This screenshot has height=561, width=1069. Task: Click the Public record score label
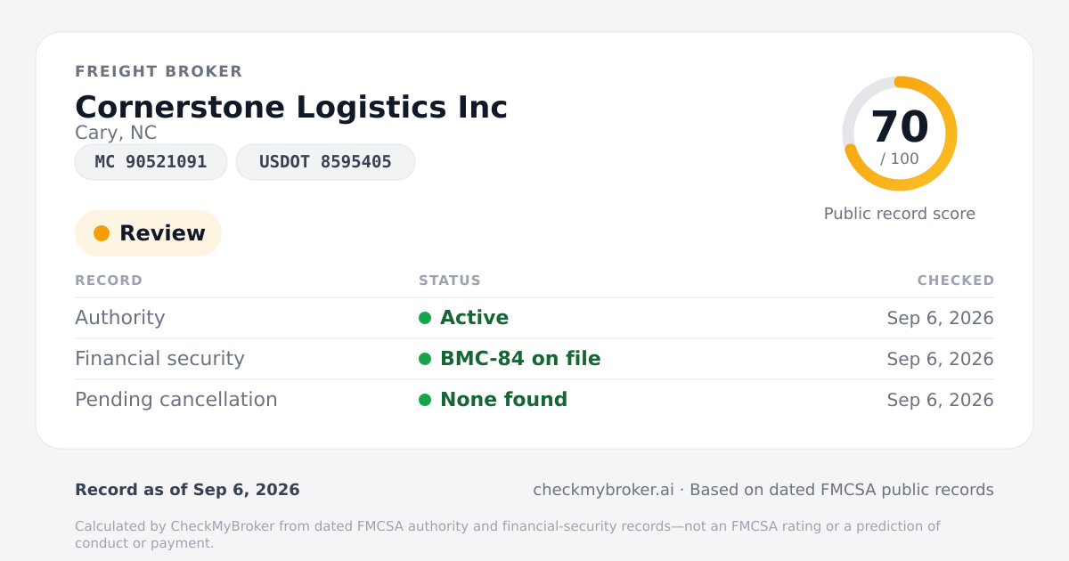pos(900,214)
